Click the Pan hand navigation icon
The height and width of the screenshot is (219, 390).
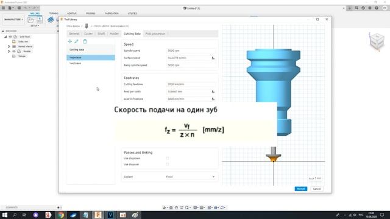[176, 207]
